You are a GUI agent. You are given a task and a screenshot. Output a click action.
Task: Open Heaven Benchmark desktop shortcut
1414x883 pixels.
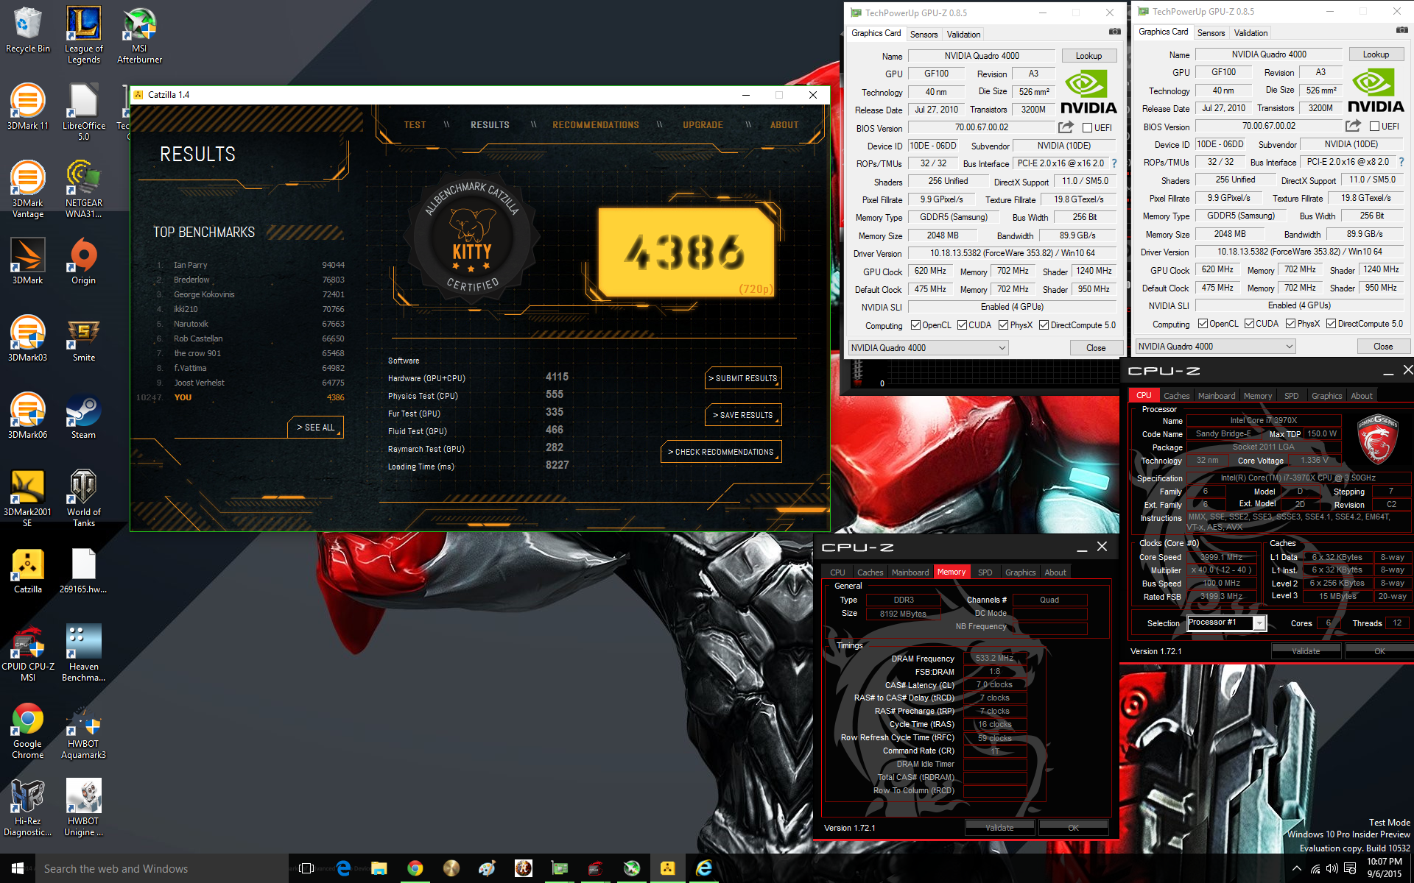[83, 653]
